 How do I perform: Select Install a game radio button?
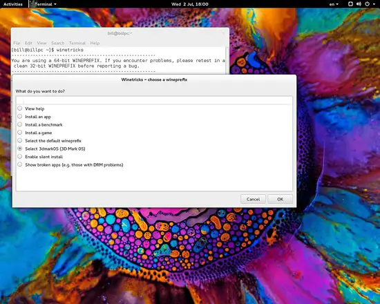(20, 133)
